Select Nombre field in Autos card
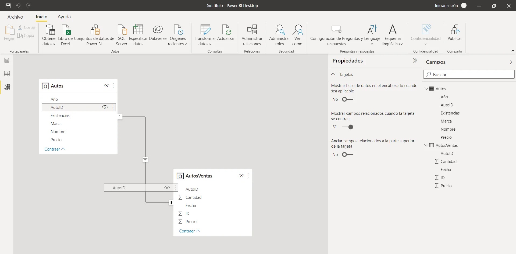Viewport: 516px width, 254px height. pos(78,132)
